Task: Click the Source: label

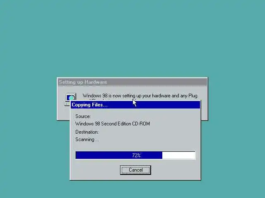Action: pos(83,116)
